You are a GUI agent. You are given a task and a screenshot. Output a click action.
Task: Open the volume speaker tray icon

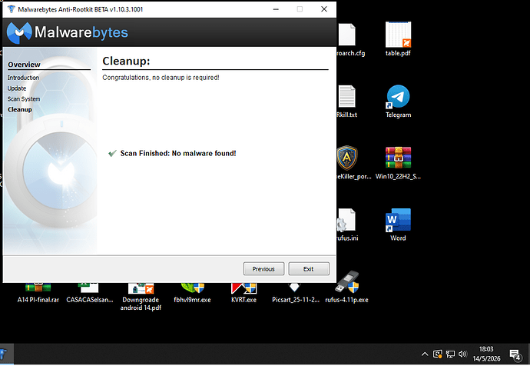[462, 354]
